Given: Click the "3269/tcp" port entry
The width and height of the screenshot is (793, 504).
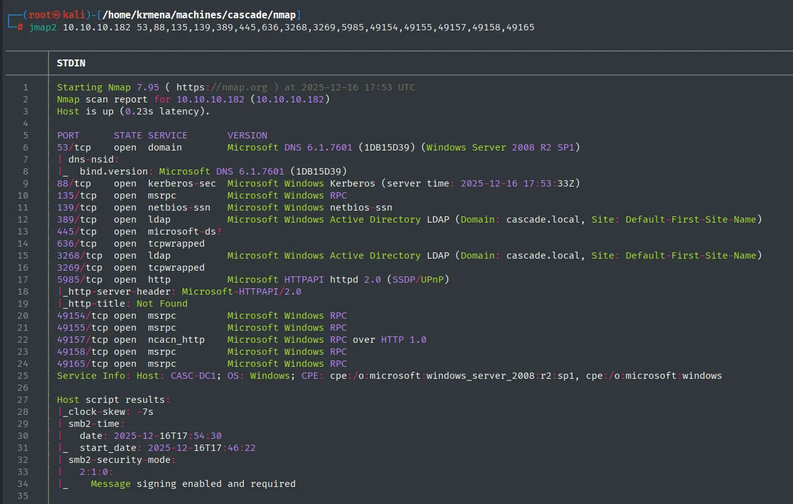Looking at the screenshot, I should 80,267.
